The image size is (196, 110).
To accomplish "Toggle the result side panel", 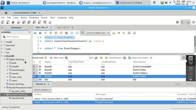I will (183, 58).
